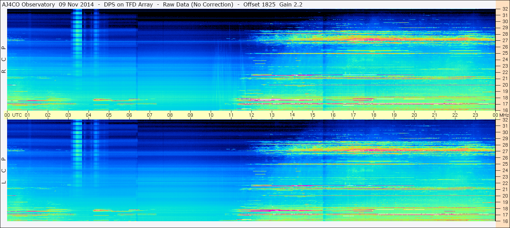This screenshot has height=228, width=510.
Task: Select the 02 hour mark on the time axis
Action: [x=48, y=115]
